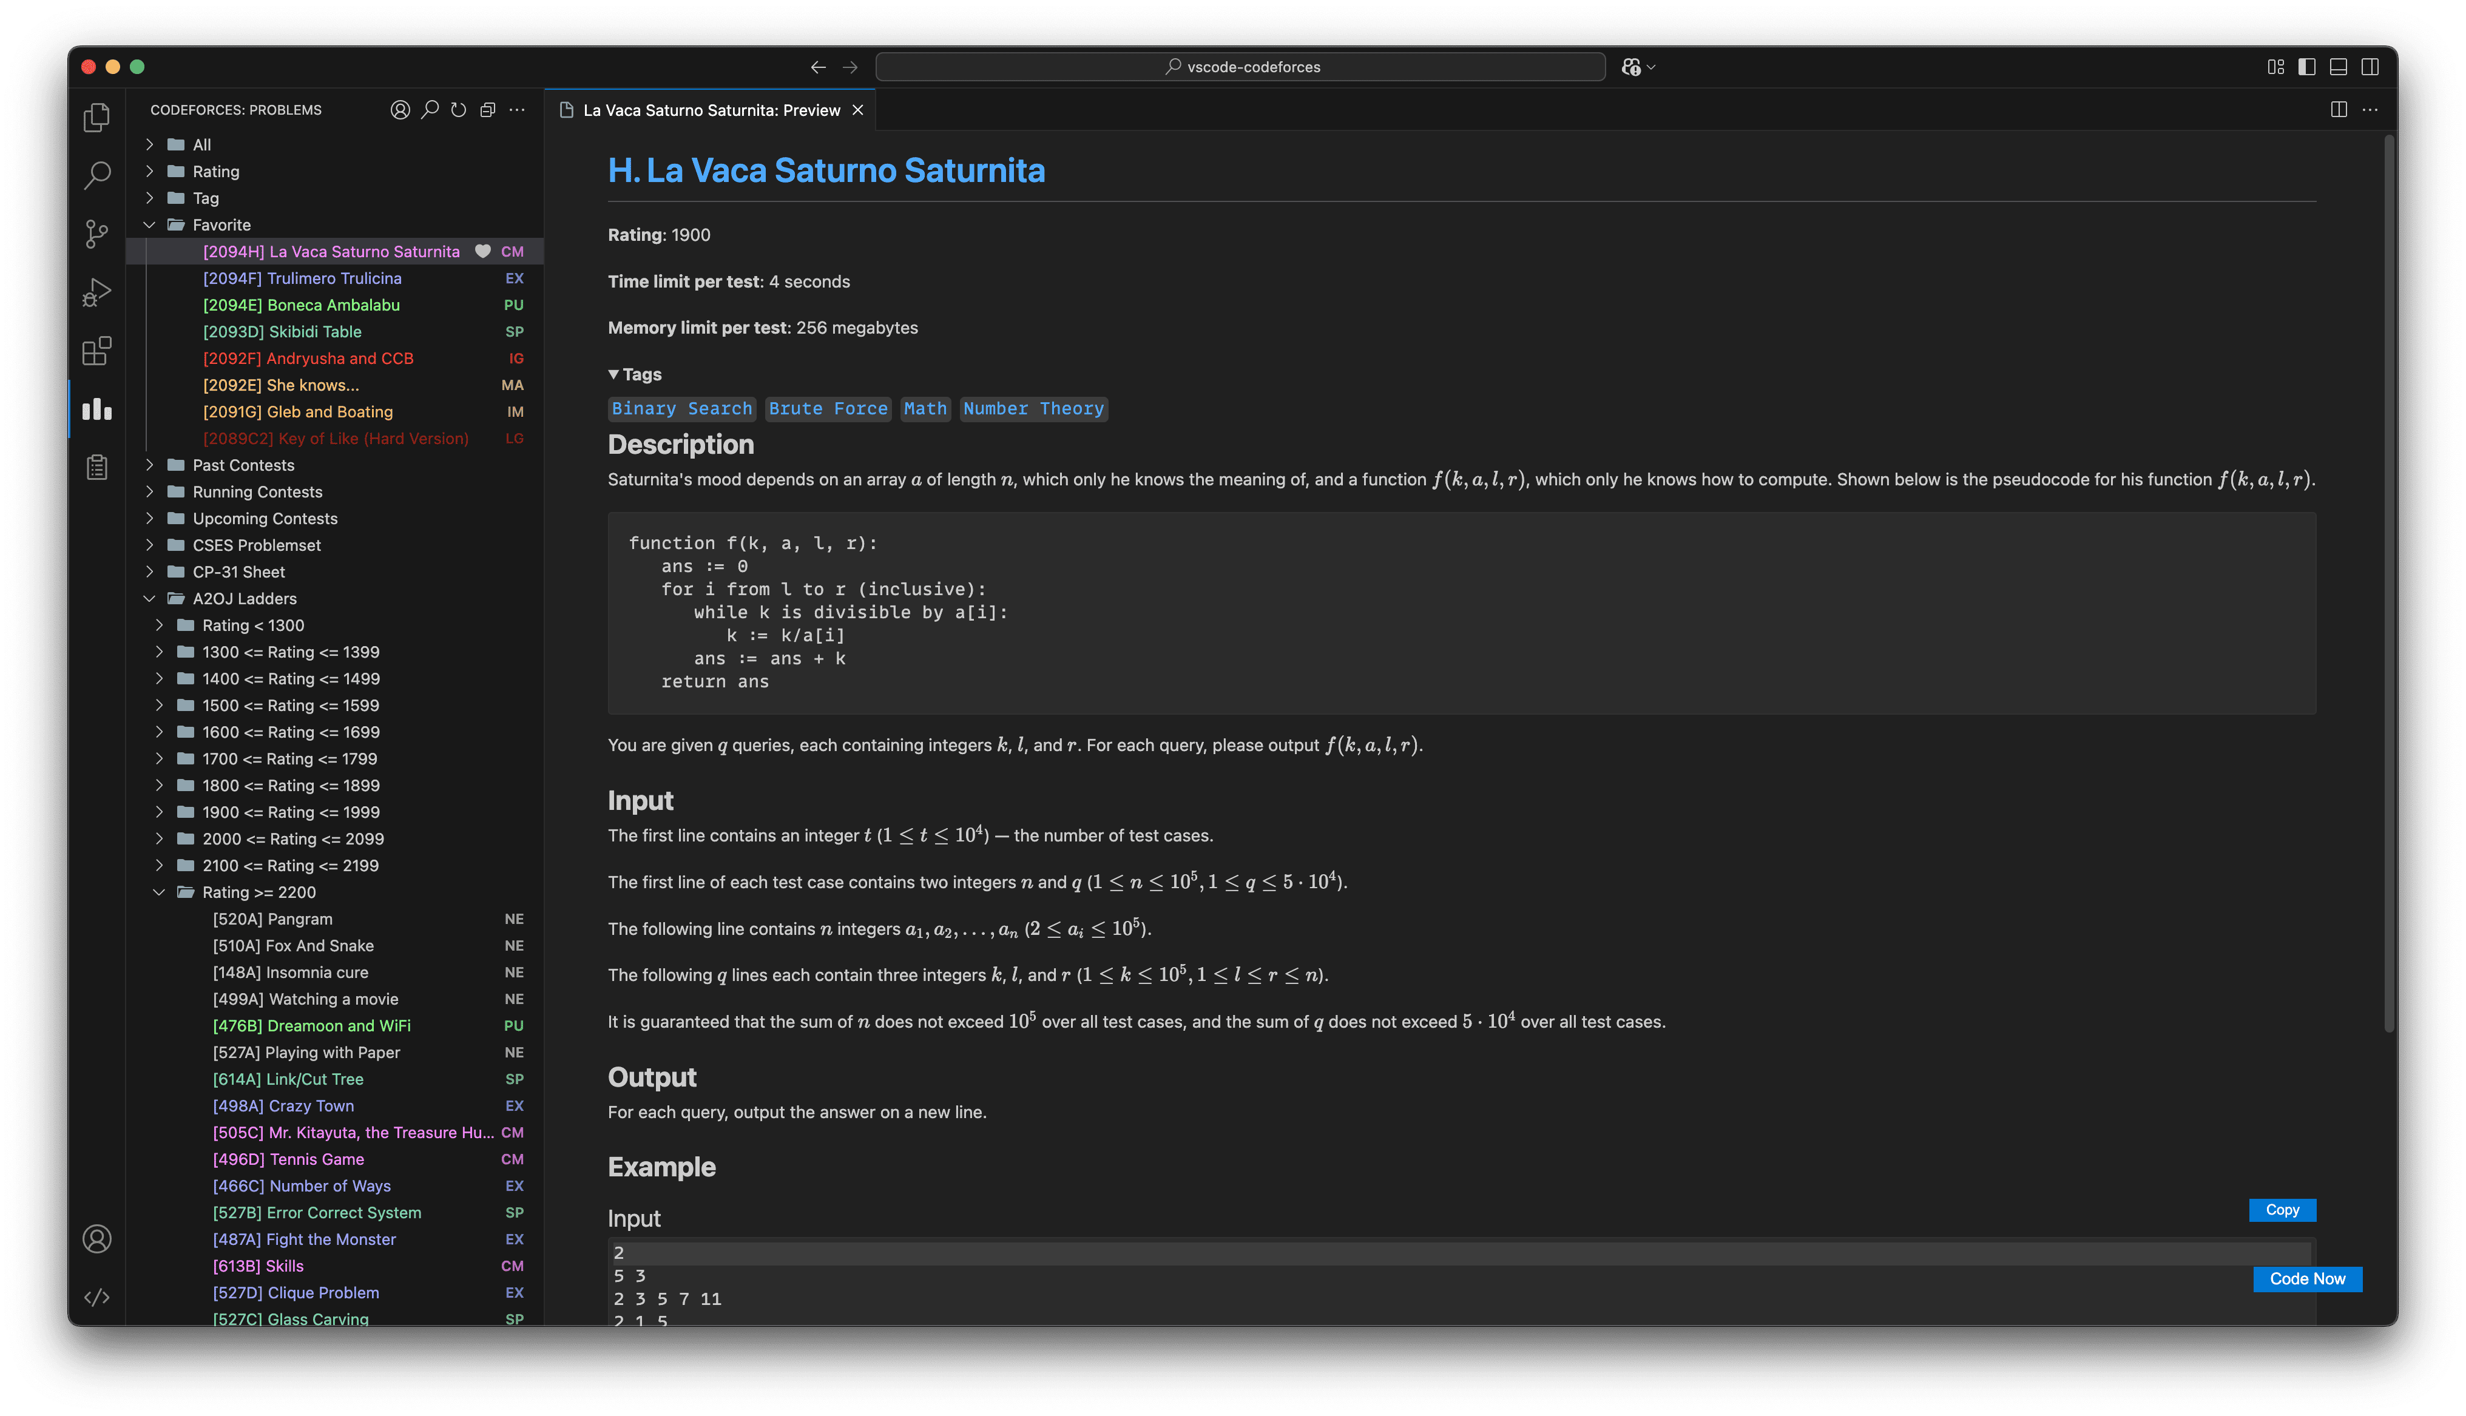Screen dimensions: 2466x1416
Task: Open the Codeforces bar-chart activity icon
Action: (x=96, y=410)
